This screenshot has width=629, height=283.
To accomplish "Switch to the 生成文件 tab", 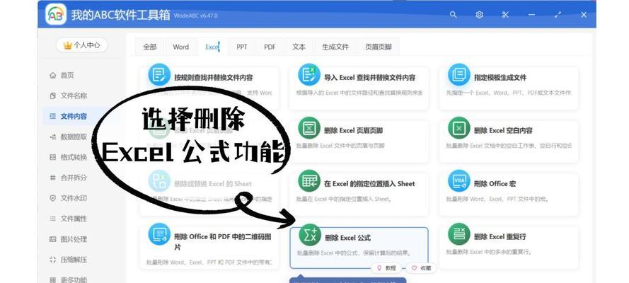I will 335,47.
